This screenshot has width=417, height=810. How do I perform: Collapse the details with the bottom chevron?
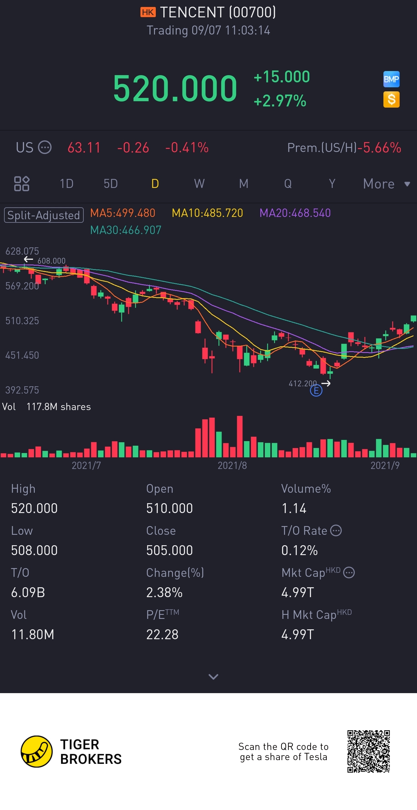(213, 677)
